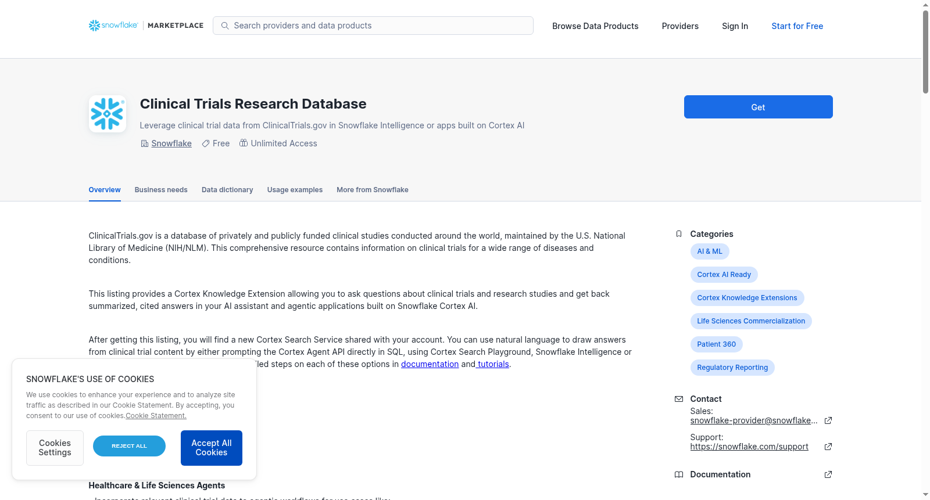Click the search magnifier icon

pos(225,26)
